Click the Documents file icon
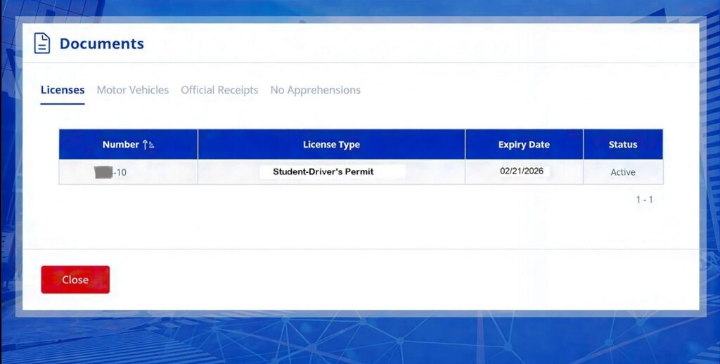This screenshot has width=720, height=364. [x=42, y=44]
